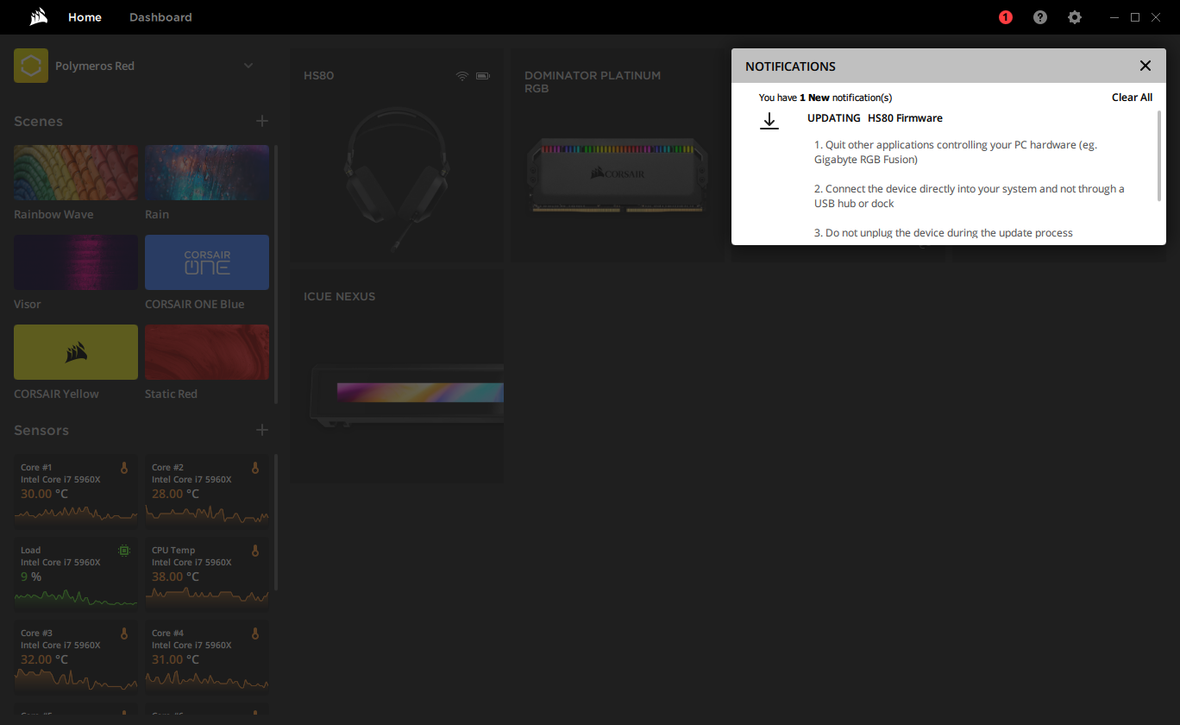Add a new scene with plus
Screen dimensions: 1180x725
point(262,121)
